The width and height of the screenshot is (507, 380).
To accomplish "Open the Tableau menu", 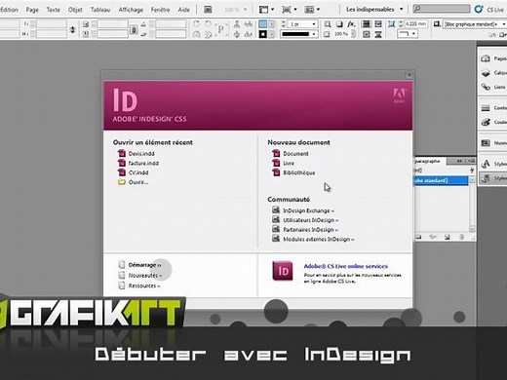I will point(100,10).
